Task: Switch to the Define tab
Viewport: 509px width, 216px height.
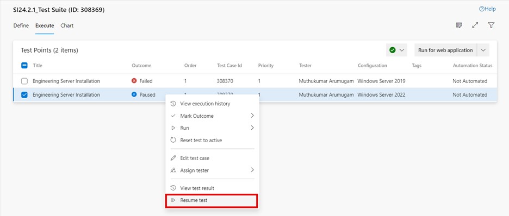Action: [21, 26]
